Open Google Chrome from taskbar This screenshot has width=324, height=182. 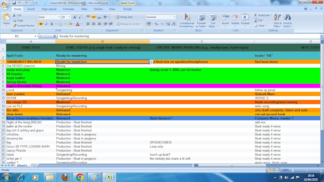coord(80,177)
